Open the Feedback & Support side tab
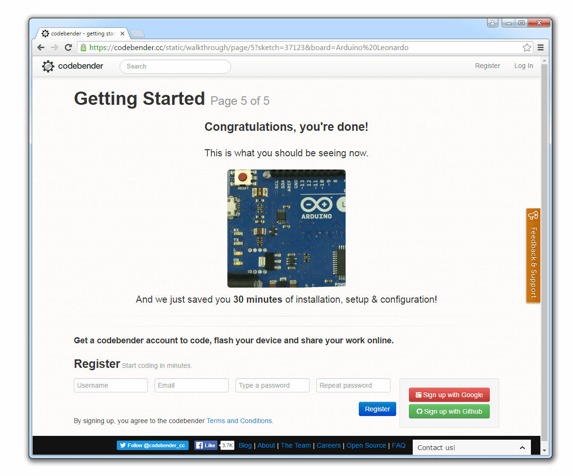Screen dimensions: 573x476 533,256
